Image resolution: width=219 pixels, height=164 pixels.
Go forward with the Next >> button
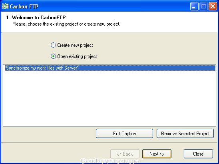point(157,154)
